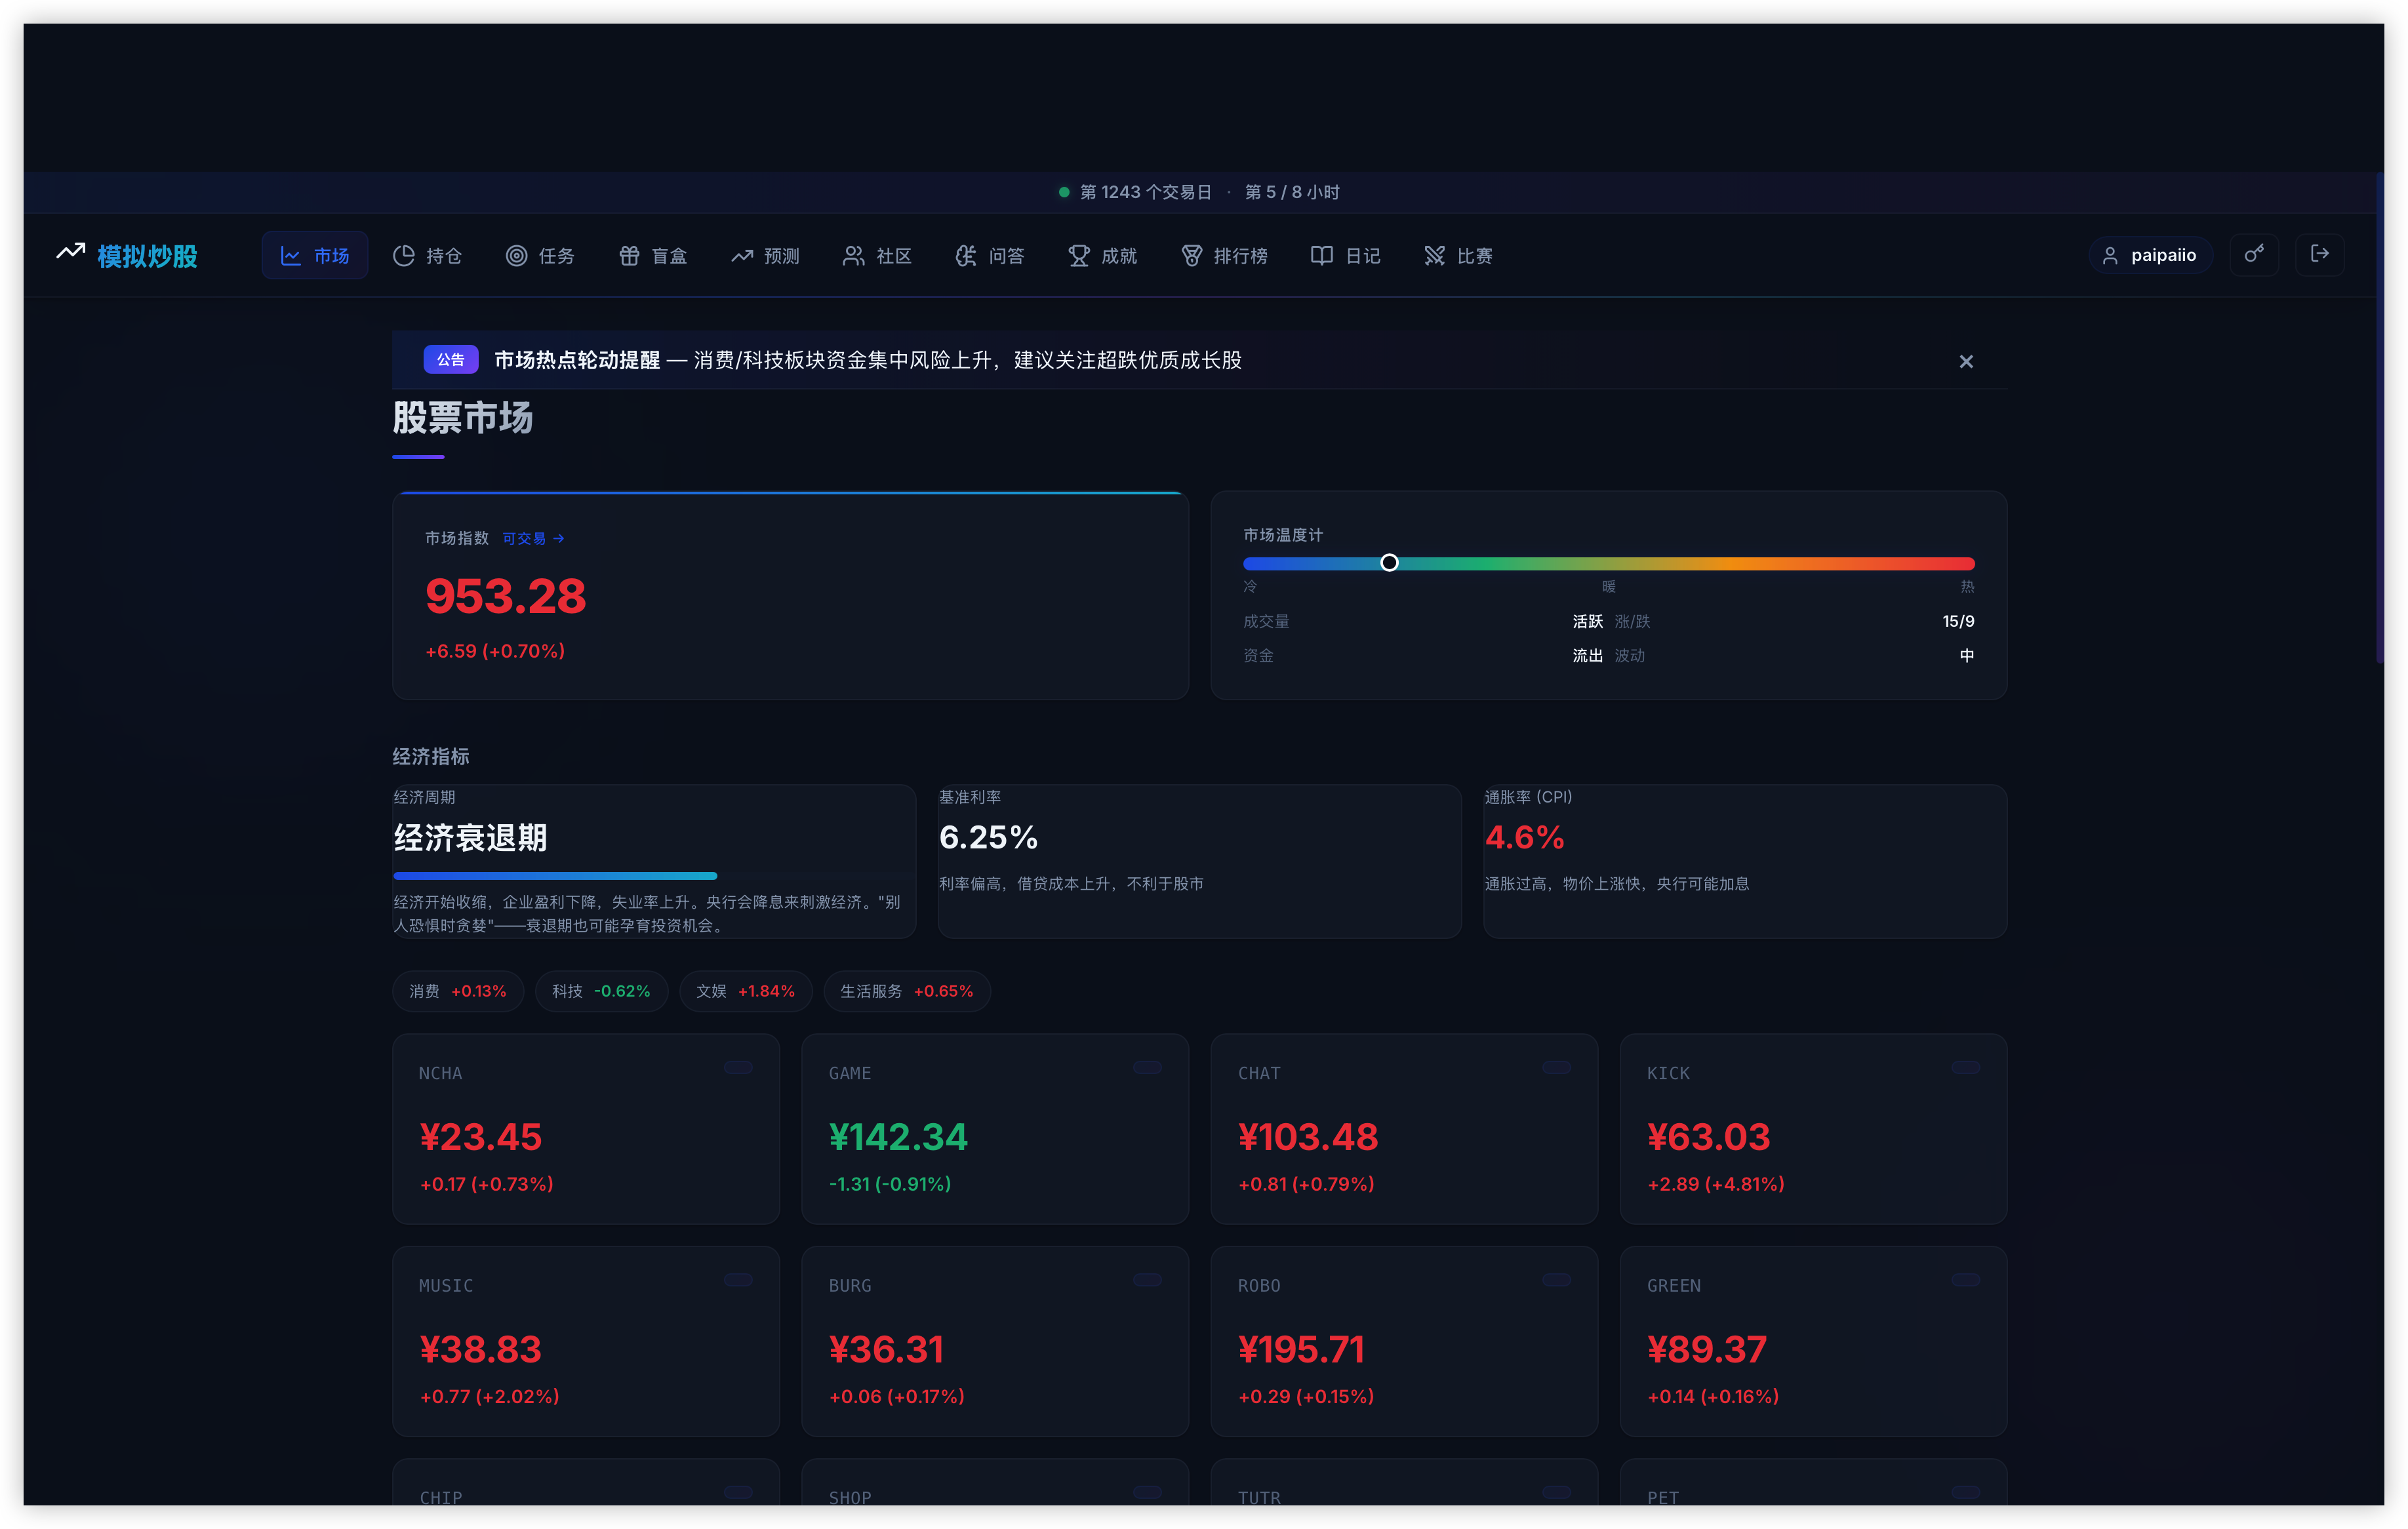Select the 生活服务 sector chip
Viewport: 2408px width, 1529px height.
(906, 991)
